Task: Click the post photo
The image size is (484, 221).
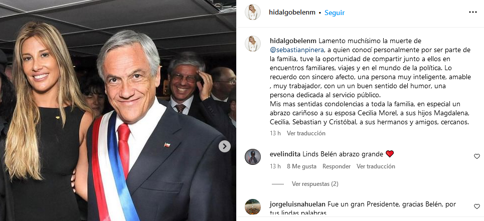Action: [118, 110]
